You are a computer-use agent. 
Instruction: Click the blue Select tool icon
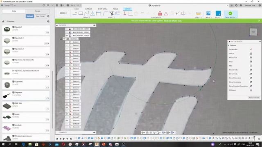click(x=218, y=13)
